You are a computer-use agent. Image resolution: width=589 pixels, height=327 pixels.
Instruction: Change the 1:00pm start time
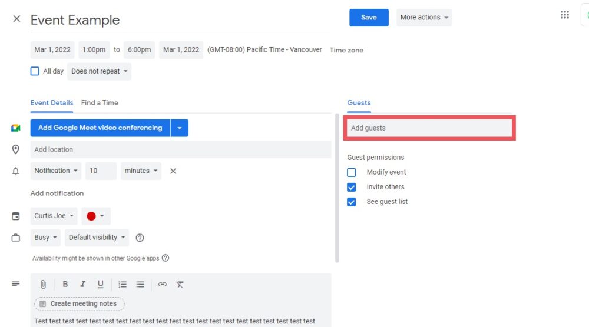[94, 49]
